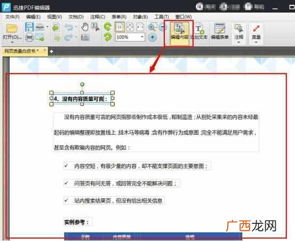Viewport: 295px width, 241px height.
Task: Add a new tab with plus button
Action: click(x=51, y=51)
